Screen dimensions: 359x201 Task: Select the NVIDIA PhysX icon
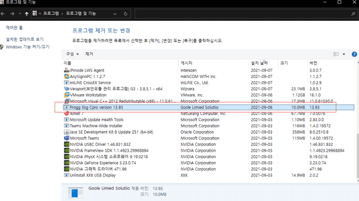click(x=66, y=156)
